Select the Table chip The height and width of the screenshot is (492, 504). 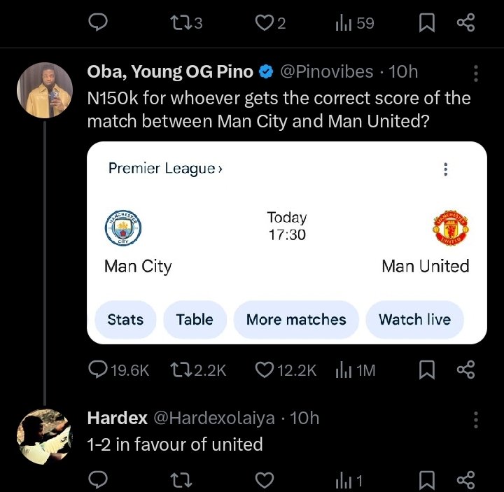point(195,319)
